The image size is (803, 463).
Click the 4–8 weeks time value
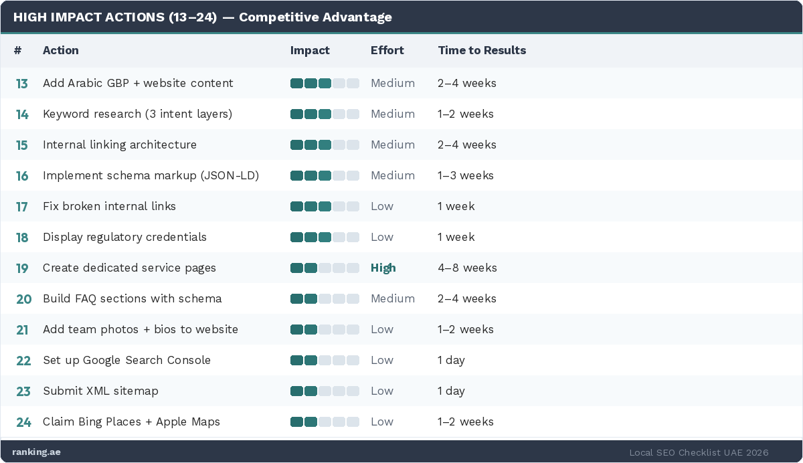point(467,268)
